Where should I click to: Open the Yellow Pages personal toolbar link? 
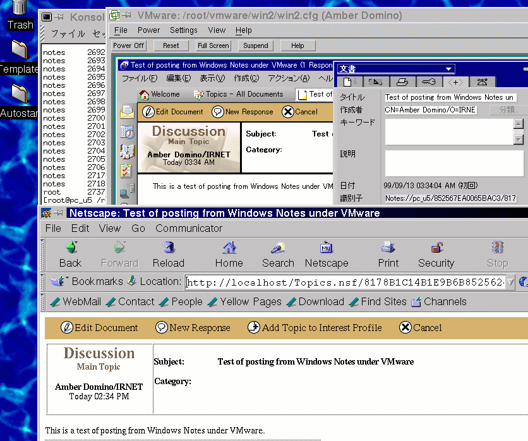click(244, 302)
